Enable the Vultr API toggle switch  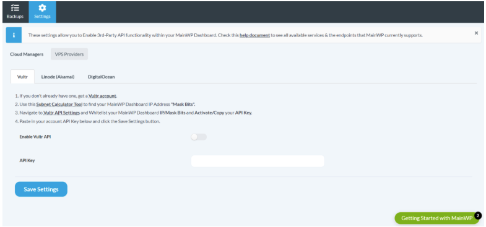click(199, 137)
